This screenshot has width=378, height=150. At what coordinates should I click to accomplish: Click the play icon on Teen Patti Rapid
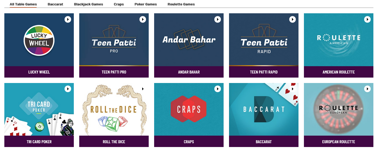pyautogui.click(x=293, y=19)
